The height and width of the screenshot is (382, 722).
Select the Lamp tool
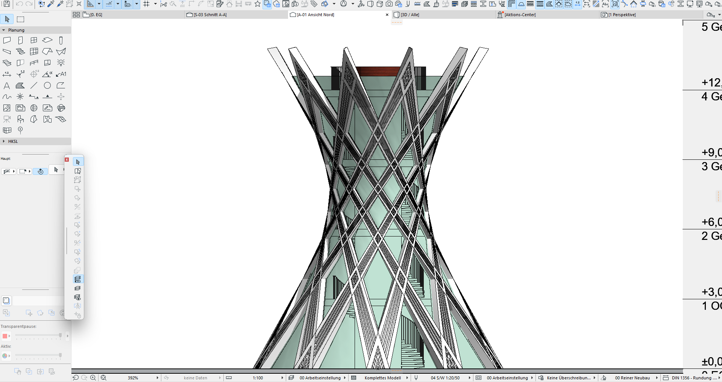tap(61, 63)
